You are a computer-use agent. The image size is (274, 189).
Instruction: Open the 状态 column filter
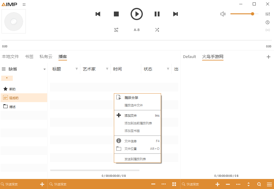click(168, 69)
